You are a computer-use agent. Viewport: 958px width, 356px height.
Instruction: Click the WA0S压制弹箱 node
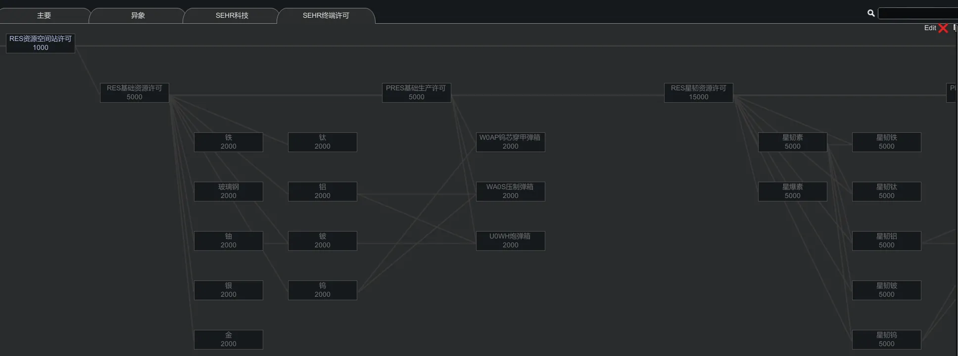point(511,192)
